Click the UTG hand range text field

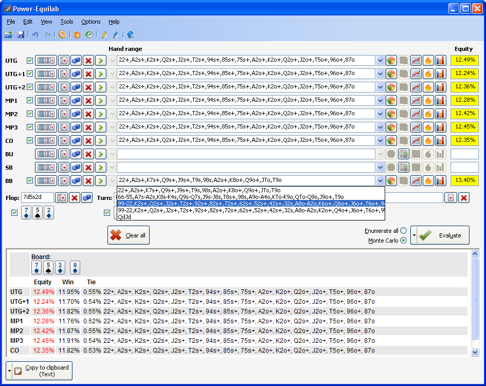(246, 61)
